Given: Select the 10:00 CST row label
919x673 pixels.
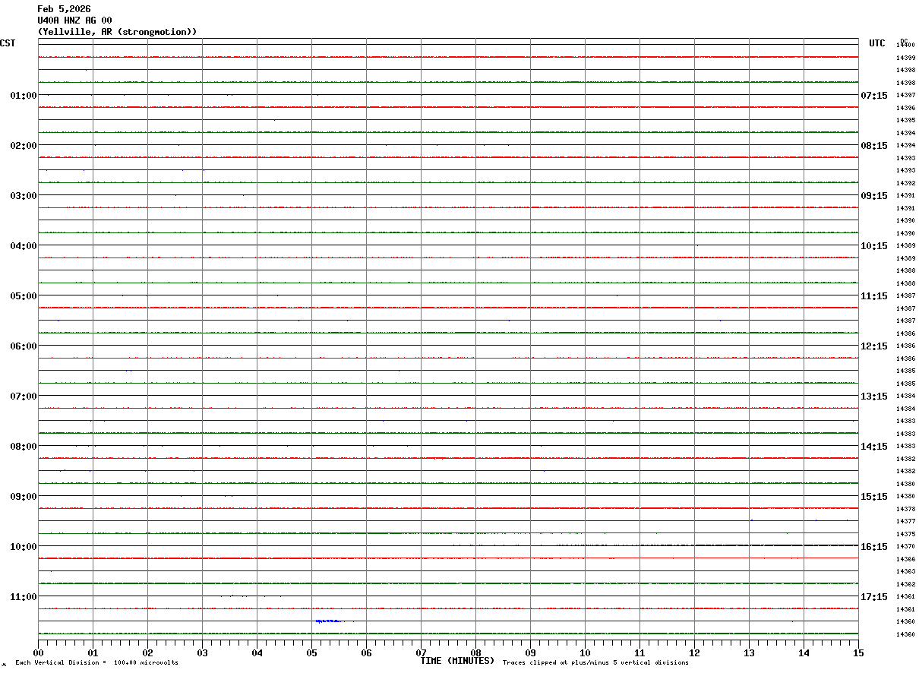Looking at the screenshot, I should (x=24, y=547).
